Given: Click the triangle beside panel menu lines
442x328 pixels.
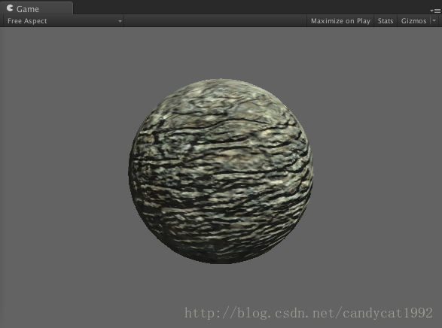Looking at the screenshot, I should tap(431, 11).
